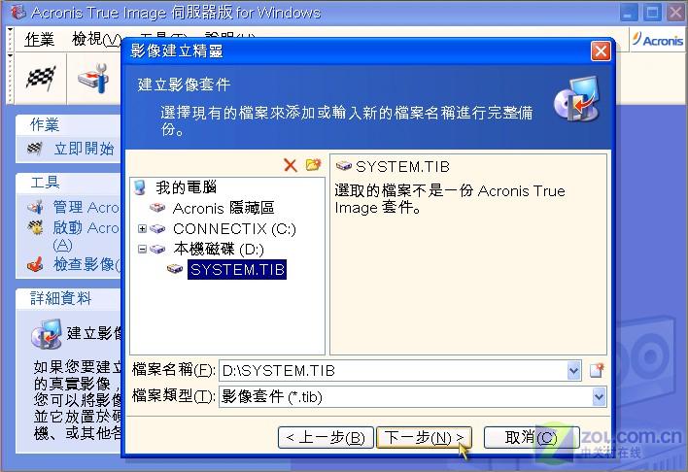
Task: Select Acronis 隱藏區 in the tree
Action: coord(224,208)
